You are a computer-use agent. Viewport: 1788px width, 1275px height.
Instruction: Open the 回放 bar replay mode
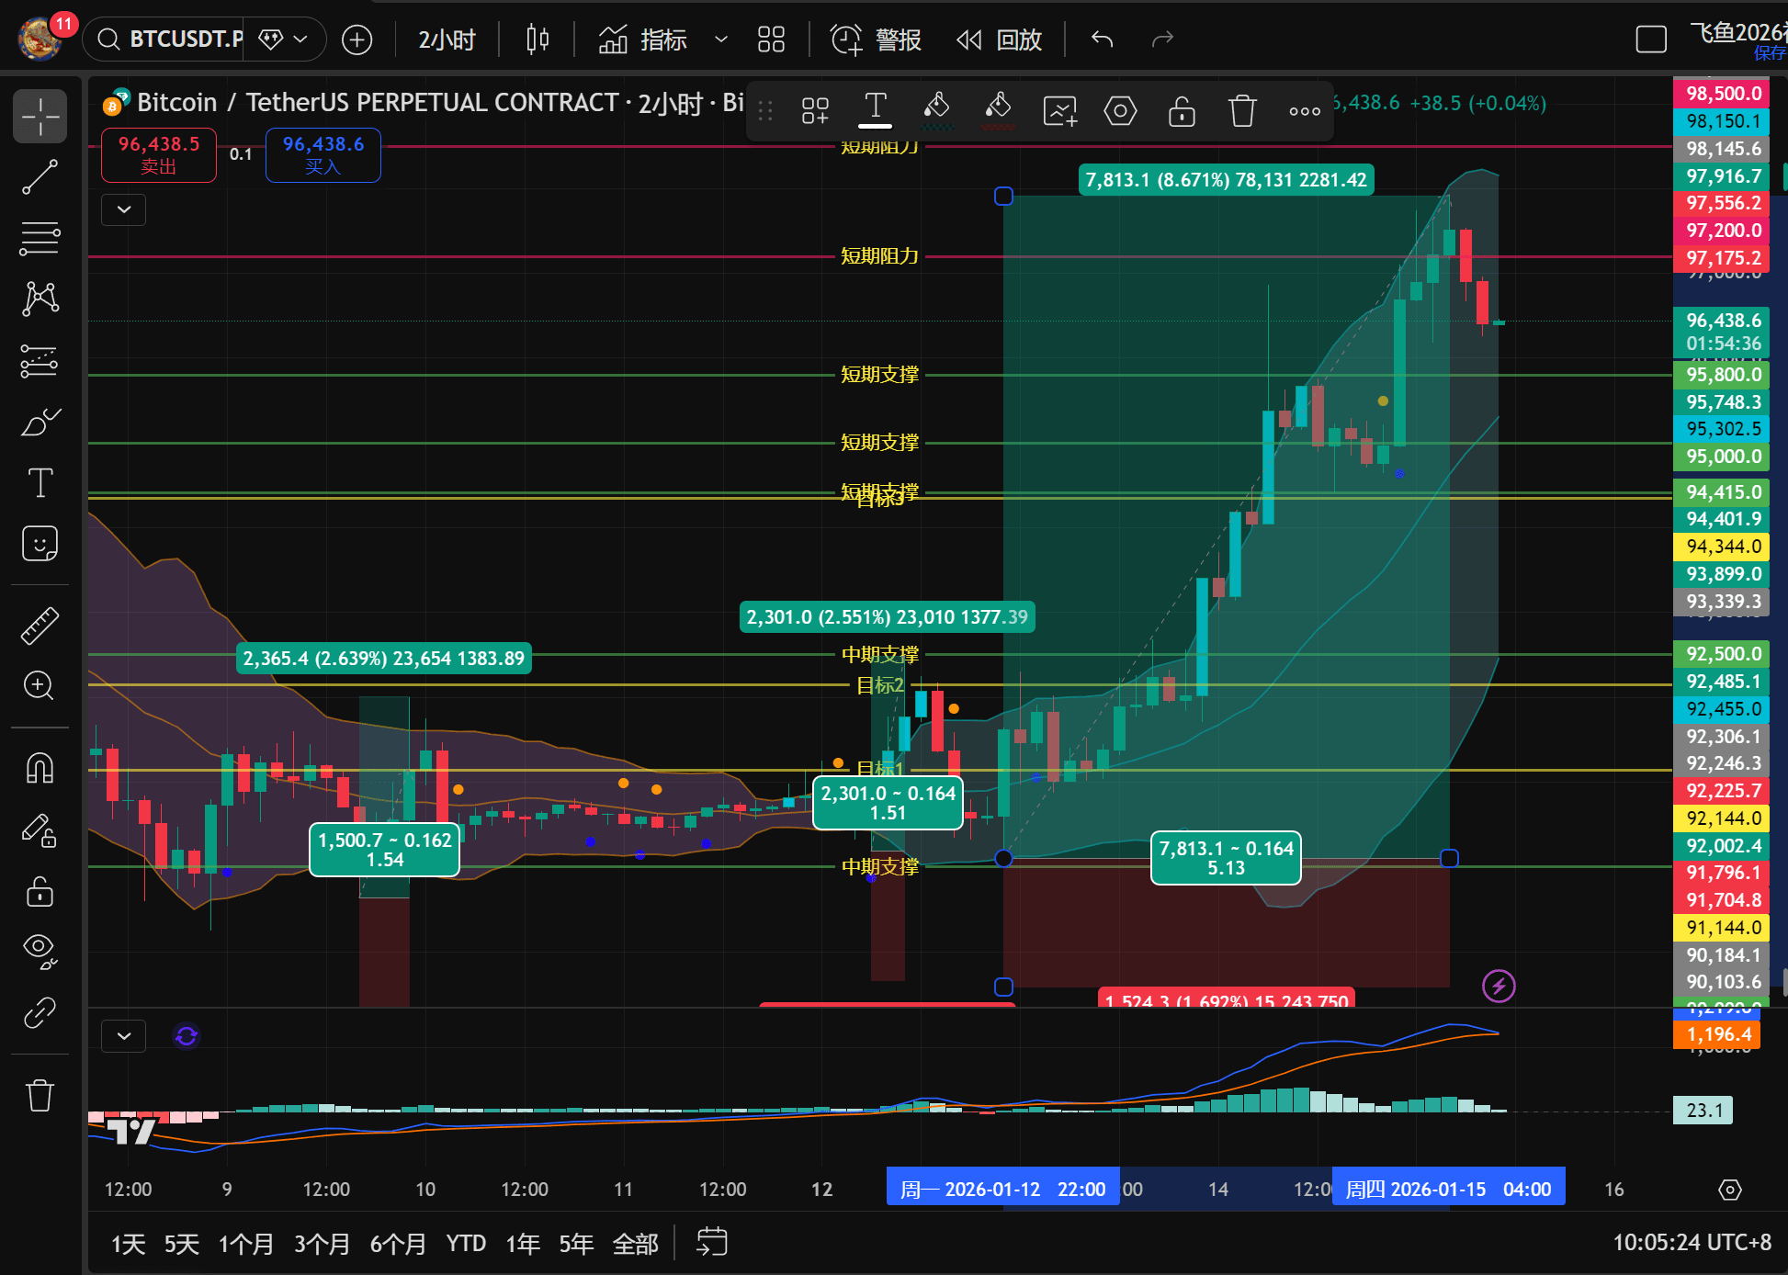point(1000,39)
